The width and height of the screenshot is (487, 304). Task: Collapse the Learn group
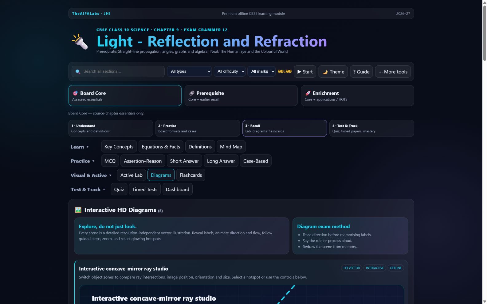pos(80,147)
